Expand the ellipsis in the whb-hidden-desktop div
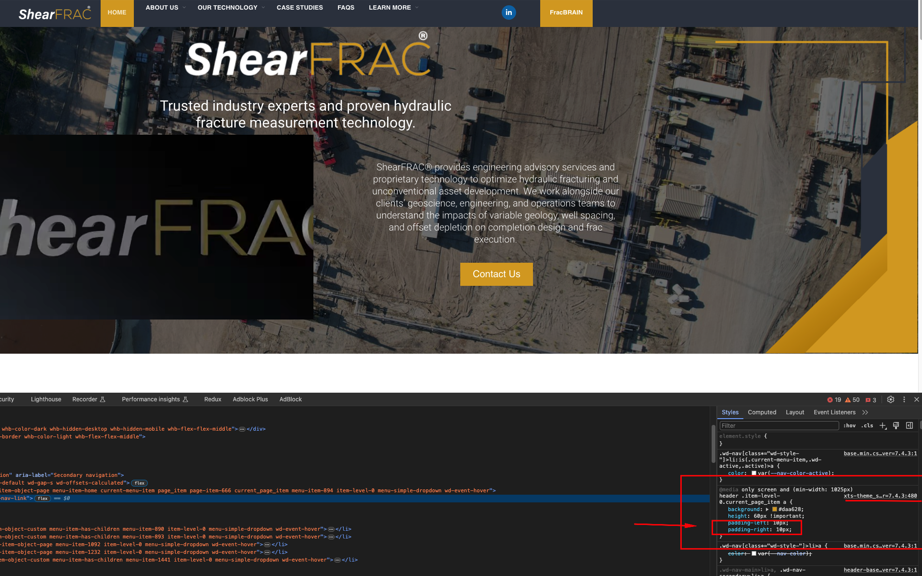 [242, 429]
